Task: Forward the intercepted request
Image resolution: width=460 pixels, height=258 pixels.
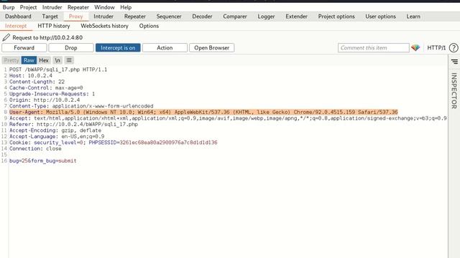Action: [x=24, y=48]
